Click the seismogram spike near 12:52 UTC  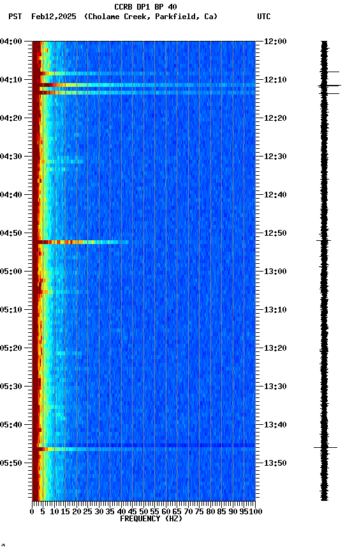(x=323, y=241)
